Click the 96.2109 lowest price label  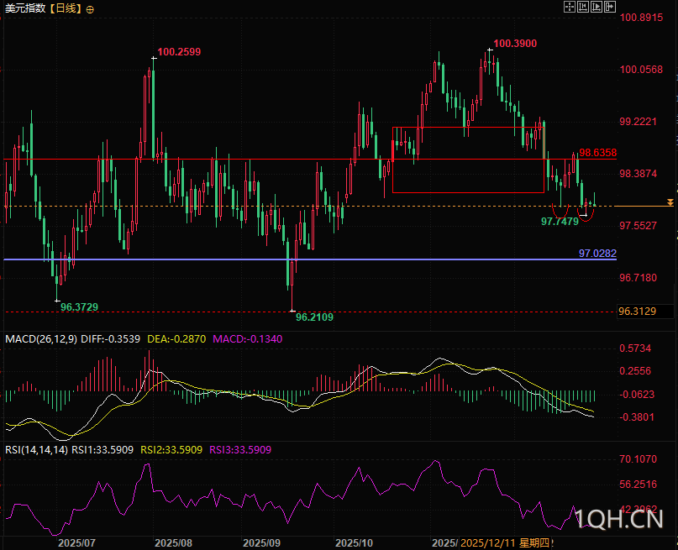tap(314, 317)
